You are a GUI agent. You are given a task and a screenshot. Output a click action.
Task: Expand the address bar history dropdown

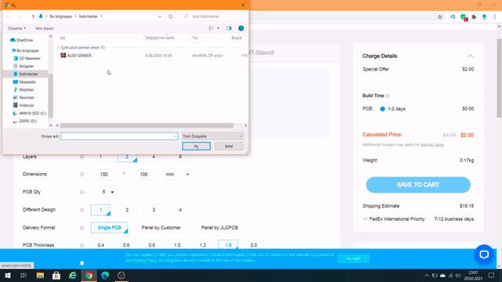pos(159,16)
